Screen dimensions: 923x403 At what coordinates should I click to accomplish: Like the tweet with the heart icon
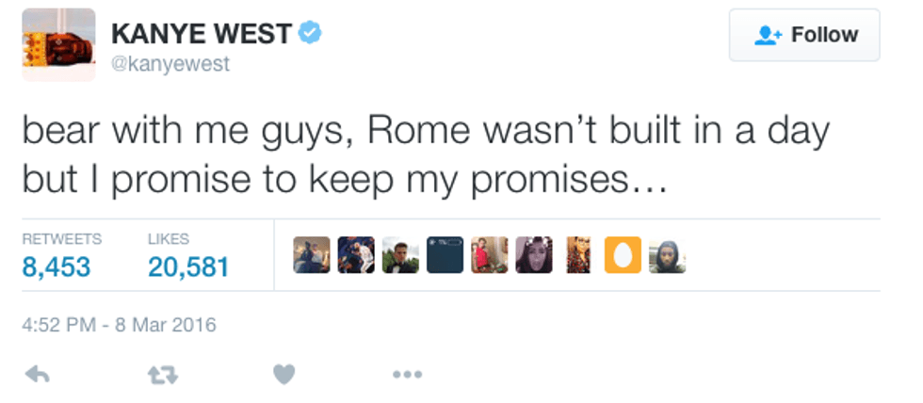click(283, 375)
